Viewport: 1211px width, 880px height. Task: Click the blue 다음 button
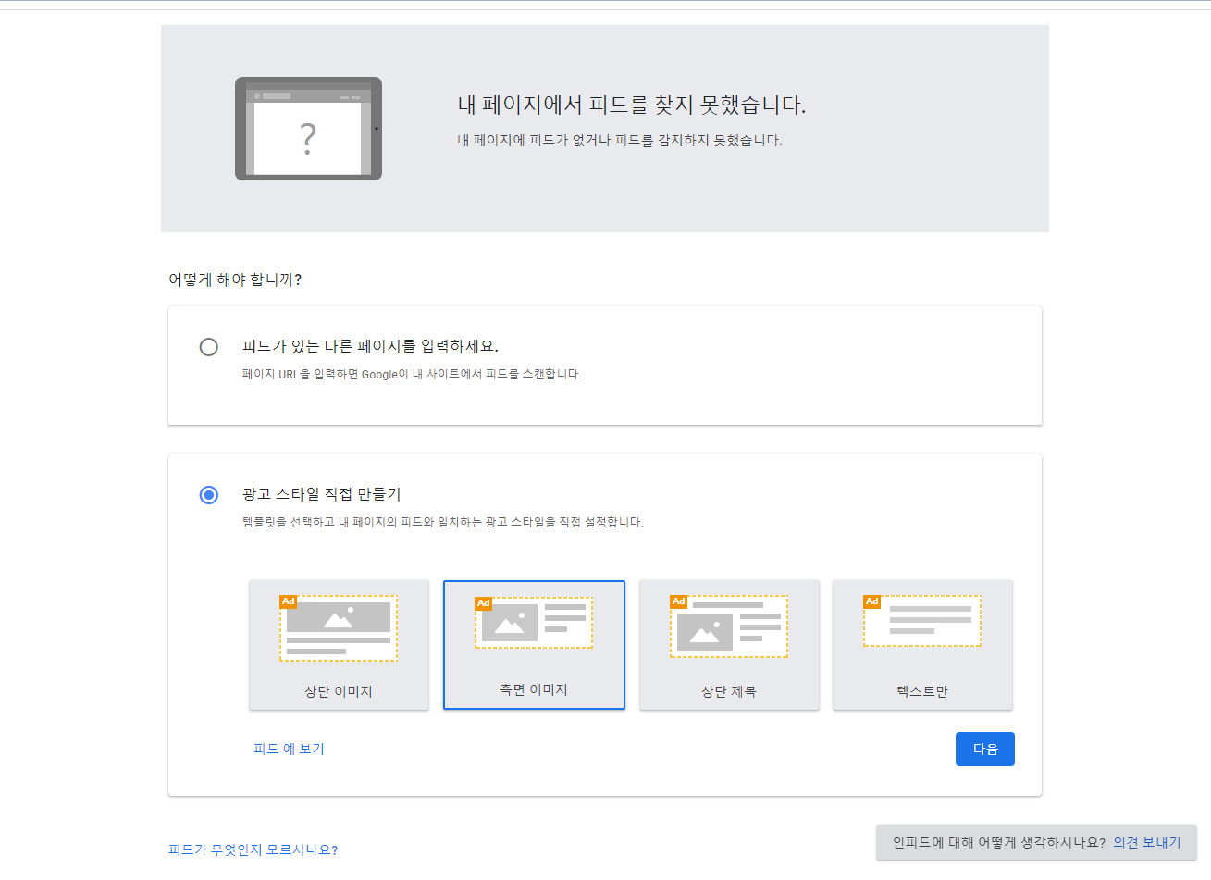(984, 749)
